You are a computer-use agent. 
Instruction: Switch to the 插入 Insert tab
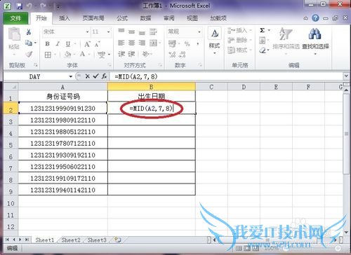coord(65,18)
